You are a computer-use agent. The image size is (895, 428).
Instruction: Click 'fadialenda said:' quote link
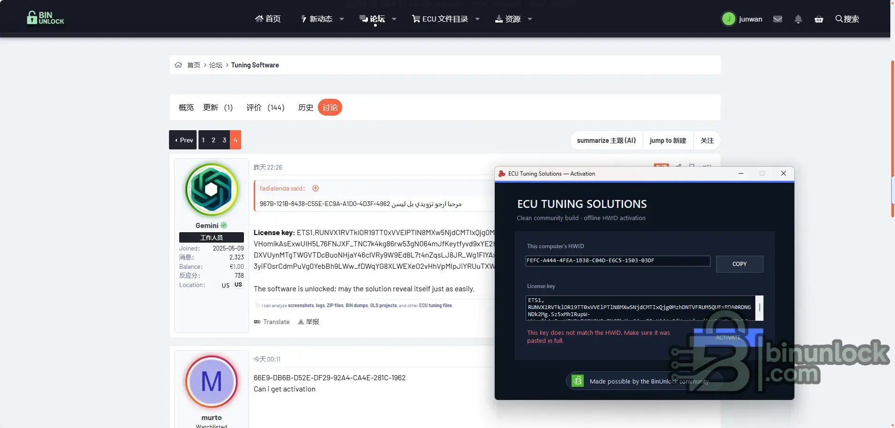[x=282, y=188]
